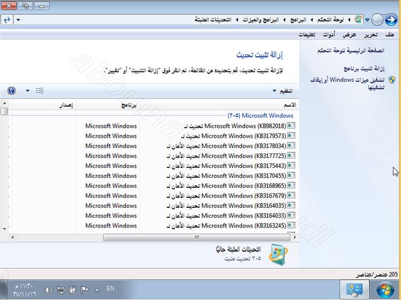The height and width of the screenshot is (300, 401).
Task: Open the عرض menu
Action: 350,34
